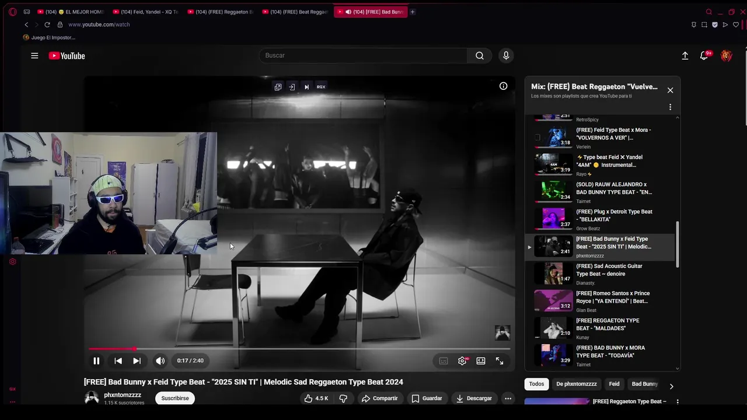Reload the page
Screen dimensions: 747x420
(47, 24)
